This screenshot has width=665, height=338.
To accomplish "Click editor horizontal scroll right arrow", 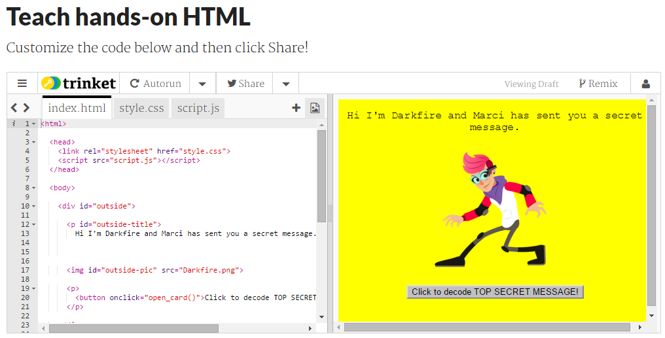I will (310, 328).
